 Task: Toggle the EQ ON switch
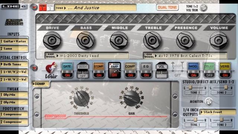click(x=146, y=75)
